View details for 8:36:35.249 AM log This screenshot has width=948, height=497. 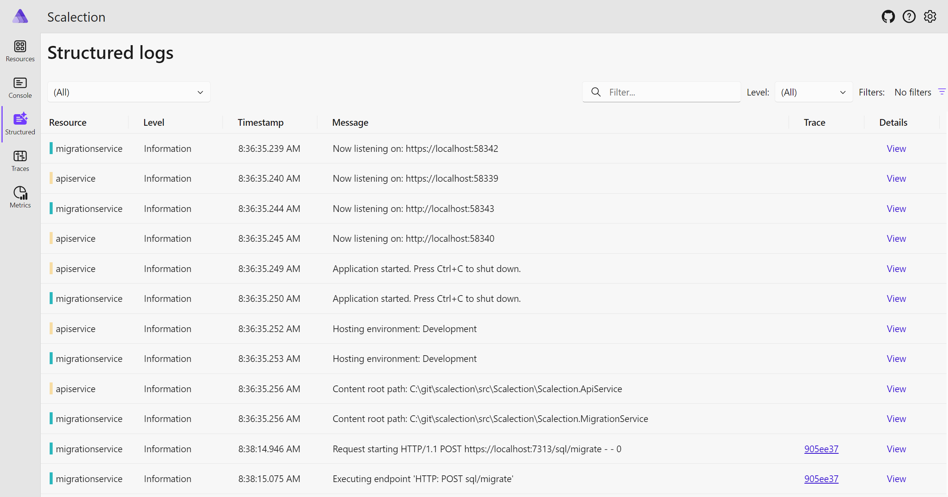point(896,269)
